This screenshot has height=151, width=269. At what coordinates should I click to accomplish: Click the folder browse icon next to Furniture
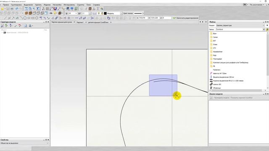267,30
